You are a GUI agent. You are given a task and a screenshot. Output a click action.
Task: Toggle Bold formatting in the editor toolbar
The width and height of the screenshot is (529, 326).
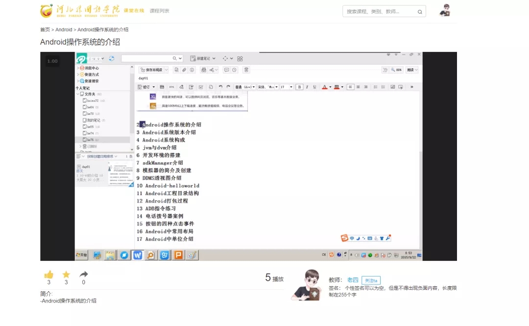(x=299, y=87)
